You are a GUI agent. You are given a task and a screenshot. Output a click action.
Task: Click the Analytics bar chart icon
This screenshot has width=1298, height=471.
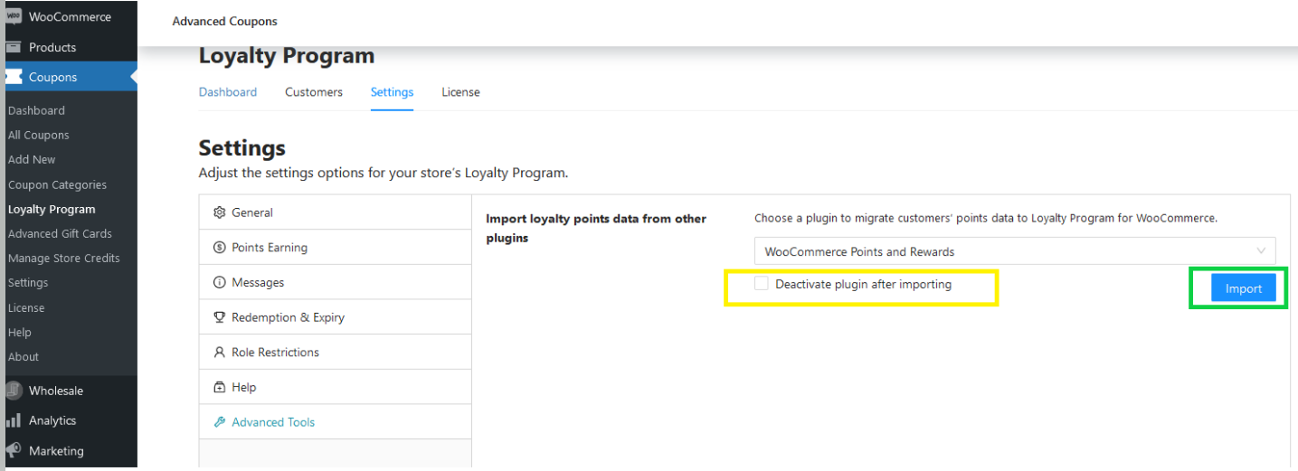click(x=14, y=420)
